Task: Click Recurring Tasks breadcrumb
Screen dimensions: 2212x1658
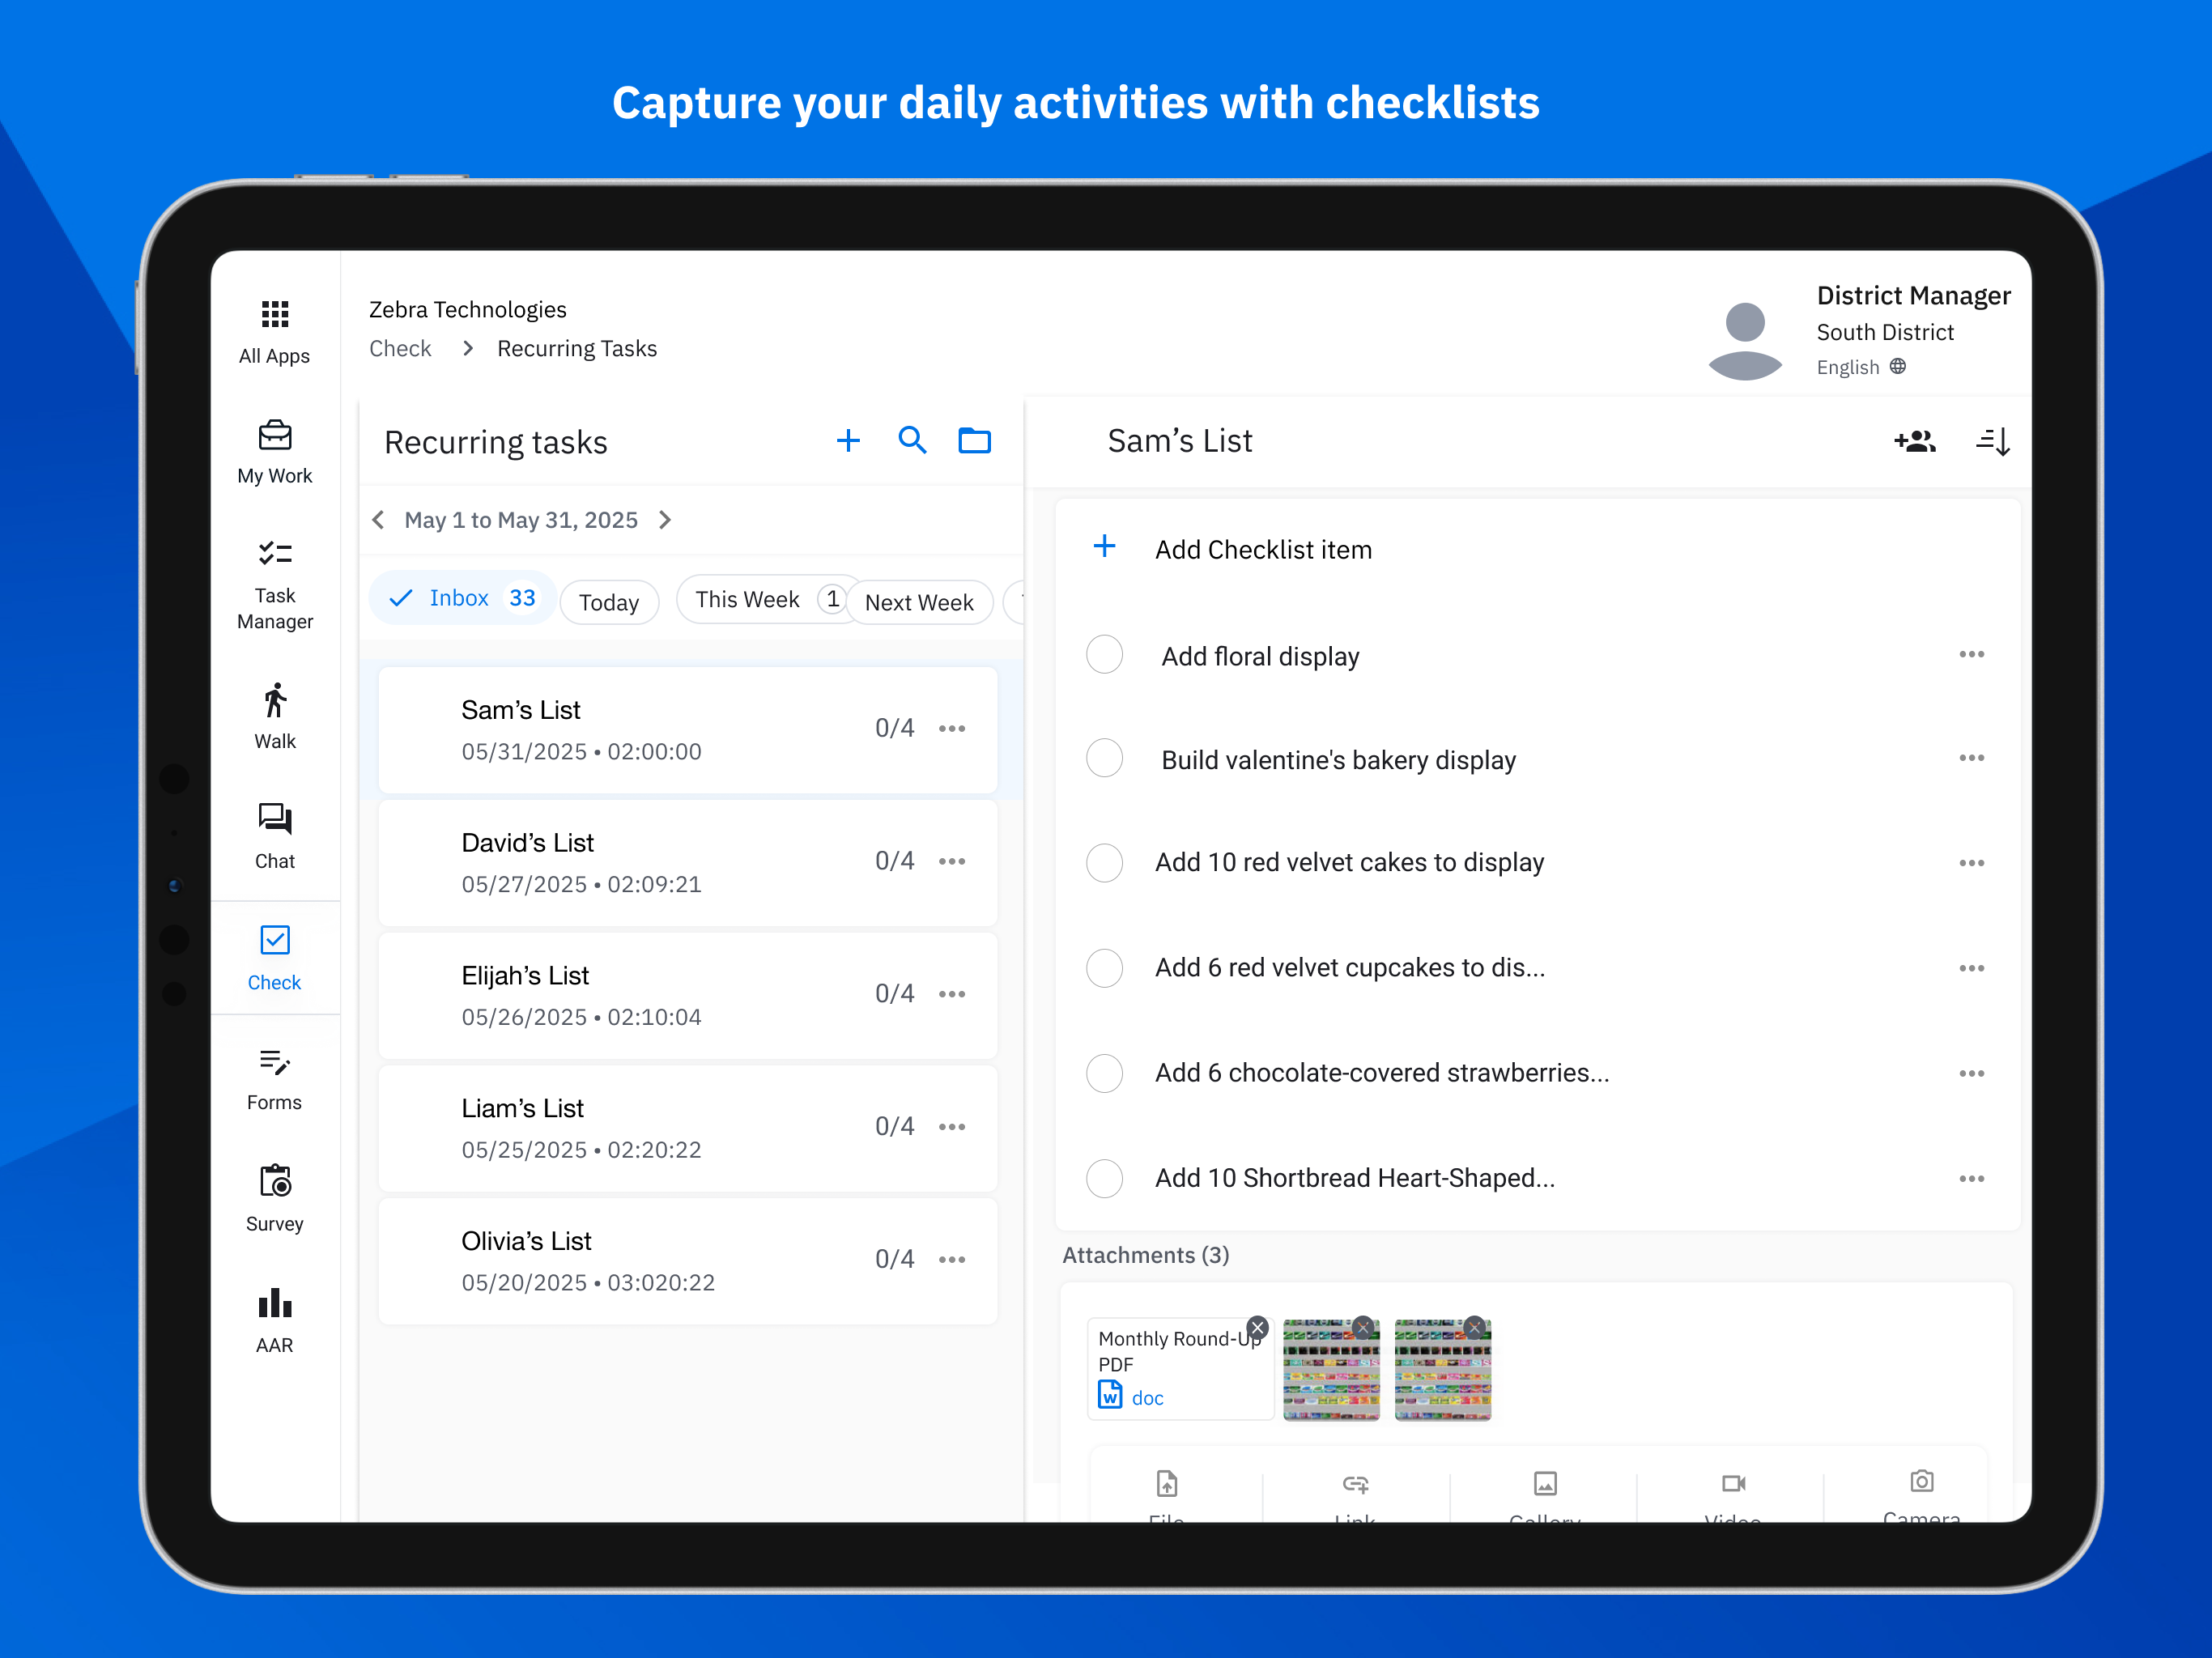Action: tap(577, 348)
